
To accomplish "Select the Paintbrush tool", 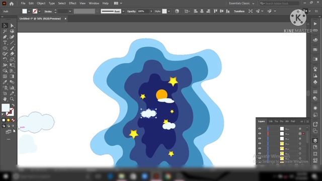I will (12, 48).
